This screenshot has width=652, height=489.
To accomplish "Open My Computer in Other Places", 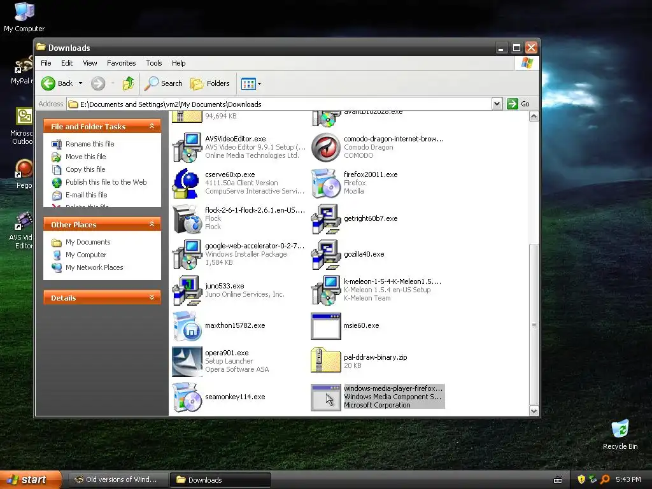I will (86, 255).
